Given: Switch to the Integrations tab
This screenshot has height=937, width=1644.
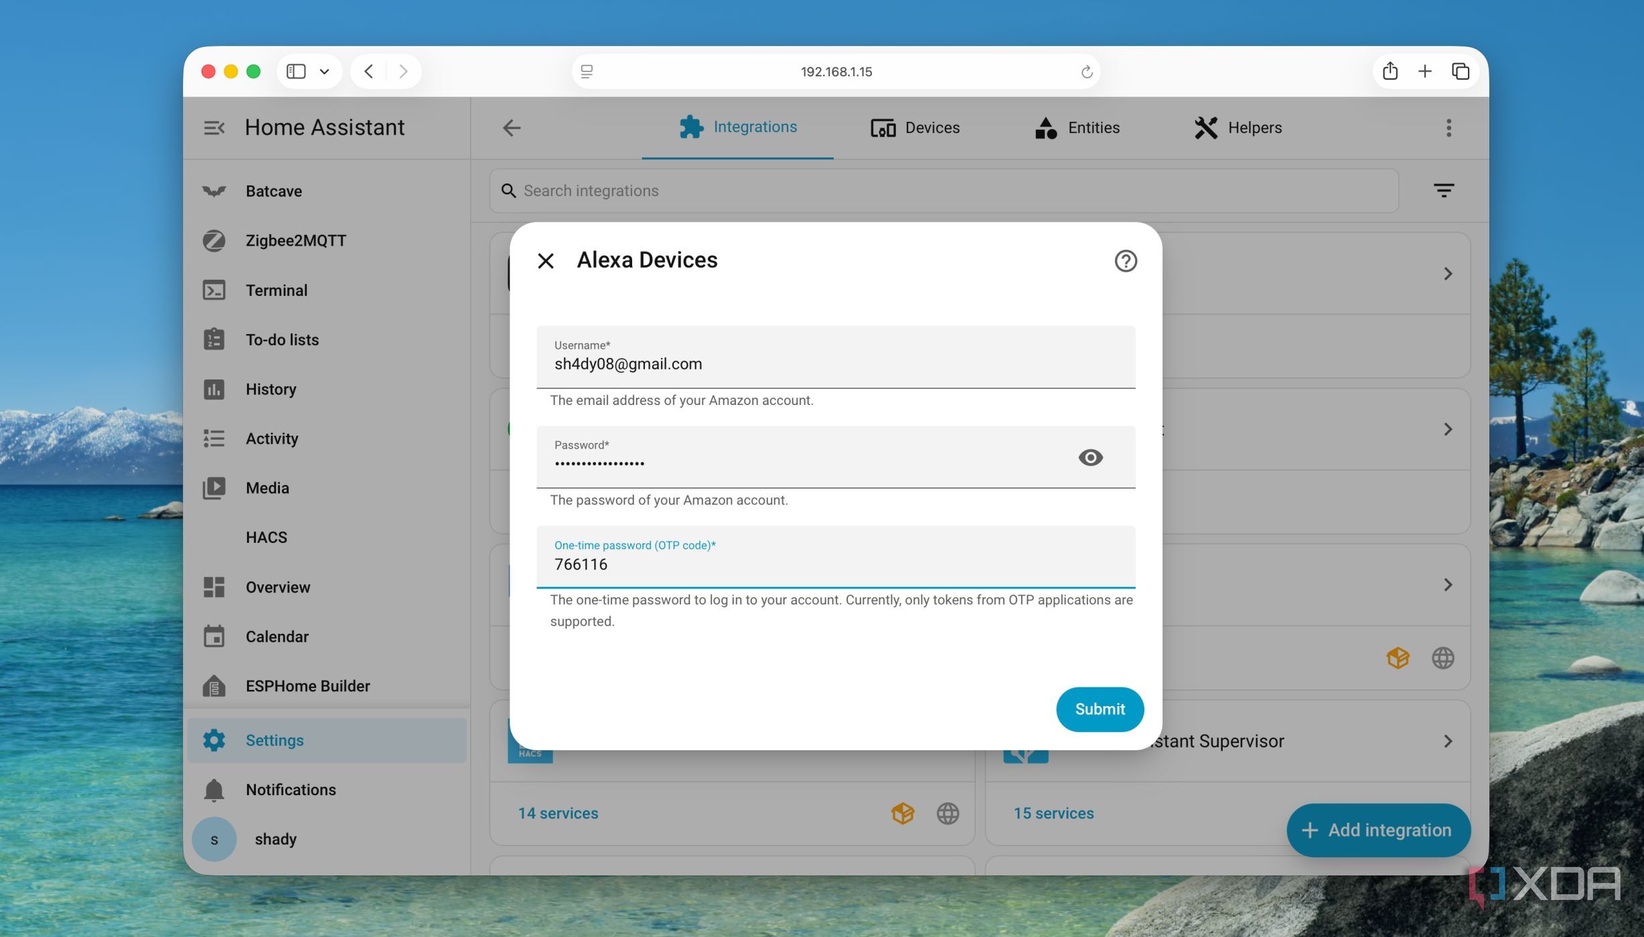Looking at the screenshot, I should (737, 127).
